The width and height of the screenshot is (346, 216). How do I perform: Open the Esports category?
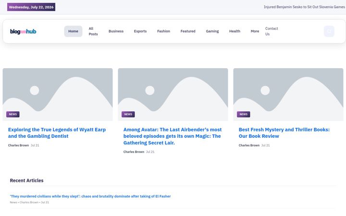140,31
